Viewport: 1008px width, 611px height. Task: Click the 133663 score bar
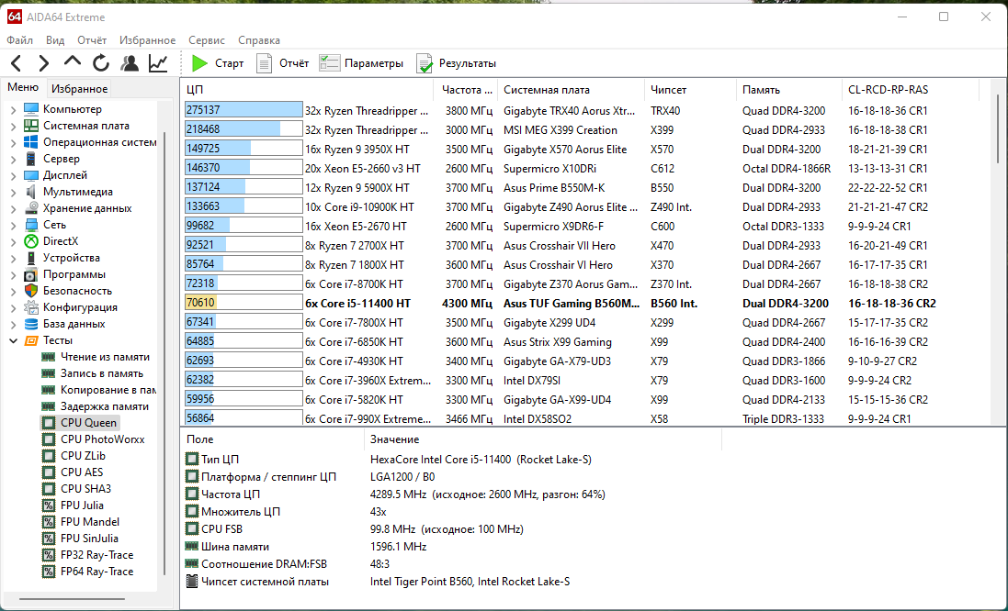pyautogui.click(x=243, y=206)
